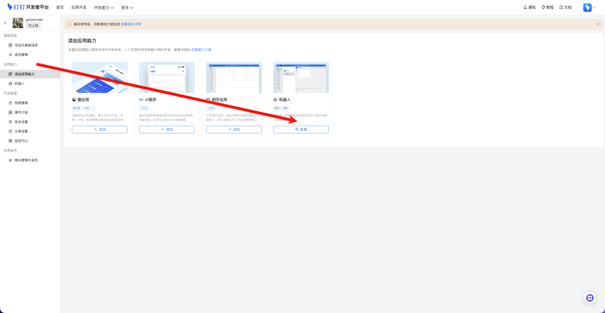Follow the 应用能力介绍 link
The width and height of the screenshot is (605, 313).
coord(201,50)
